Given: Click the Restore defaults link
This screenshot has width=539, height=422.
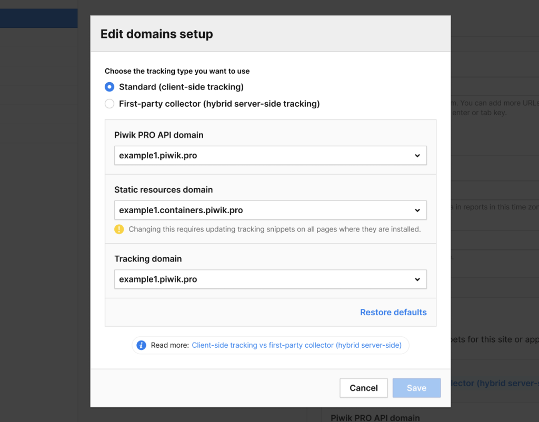Looking at the screenshot, I should pos(393,312).
